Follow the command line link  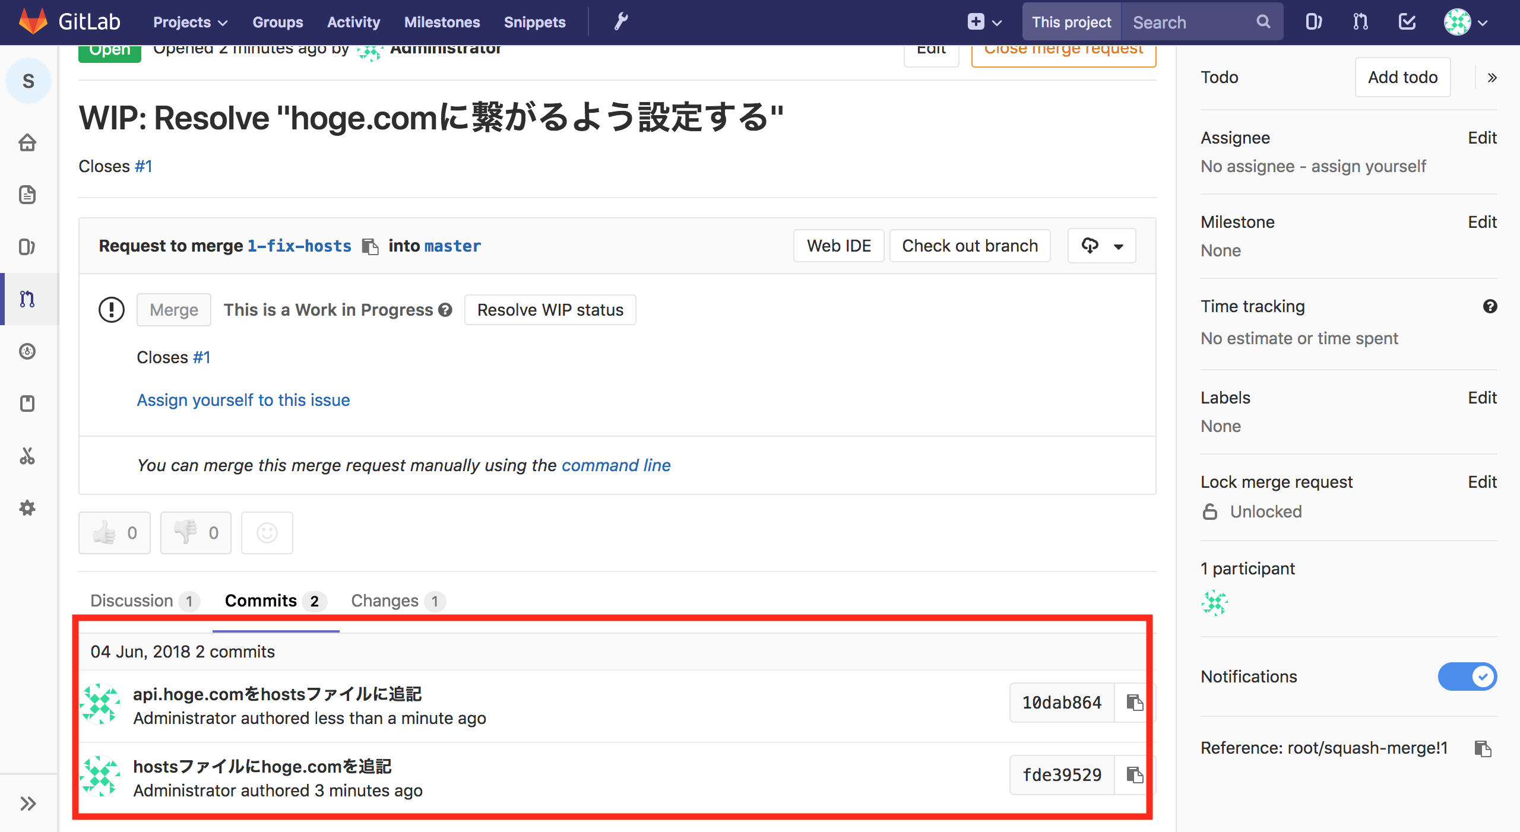(616, 465)
